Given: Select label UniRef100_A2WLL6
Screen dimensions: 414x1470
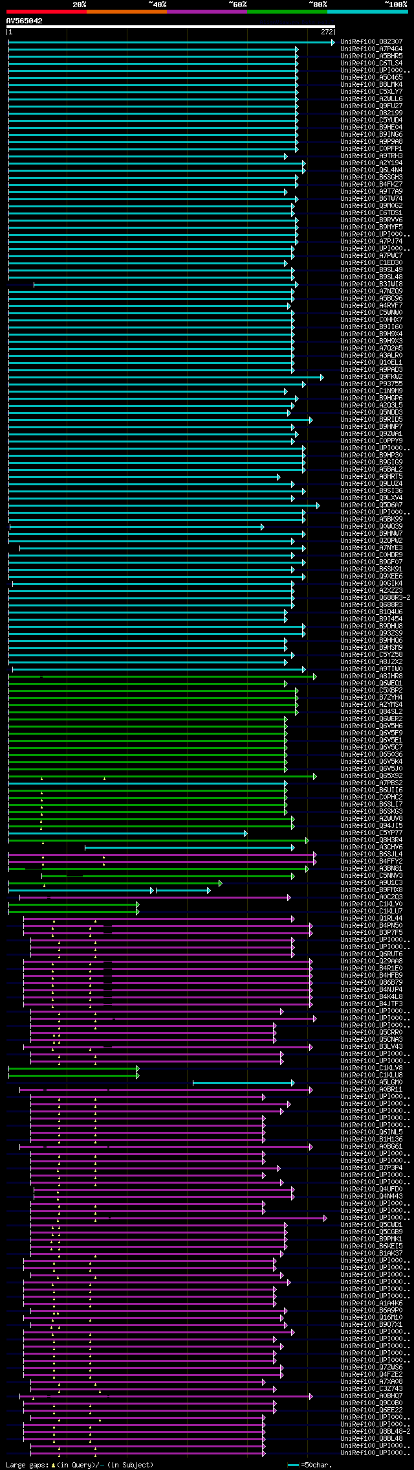Looking at the screenshot, I should click(371, 99).
